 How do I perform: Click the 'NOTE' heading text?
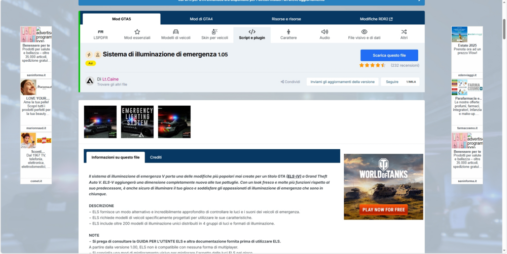click(94, 235)
